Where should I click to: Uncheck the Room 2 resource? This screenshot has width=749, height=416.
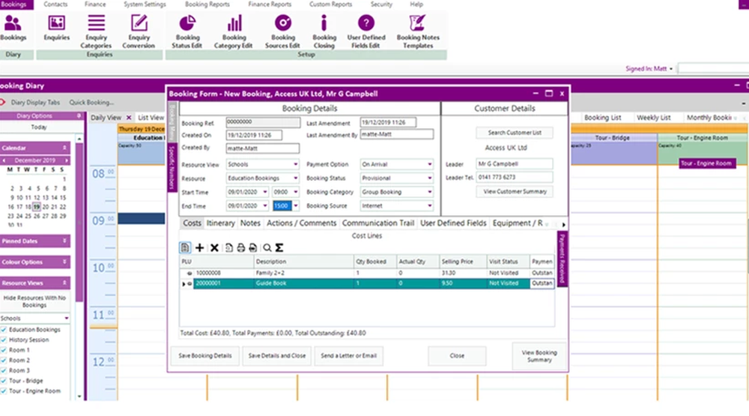(x=4, y=360)
